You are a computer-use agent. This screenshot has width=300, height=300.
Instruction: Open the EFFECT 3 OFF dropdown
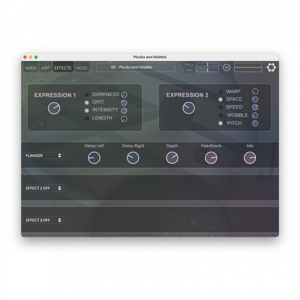[x=43, y=220]
